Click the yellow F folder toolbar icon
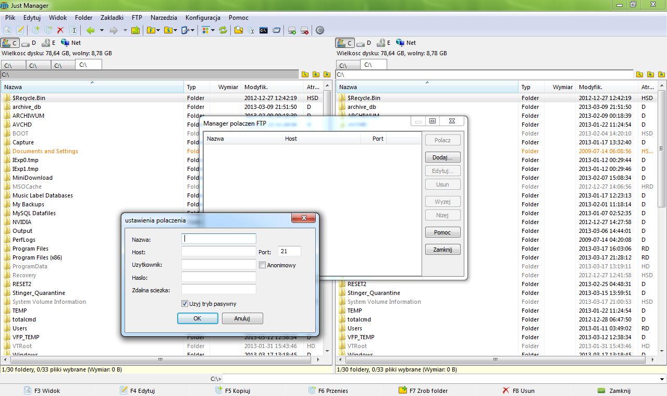 [x=151, y=30]
